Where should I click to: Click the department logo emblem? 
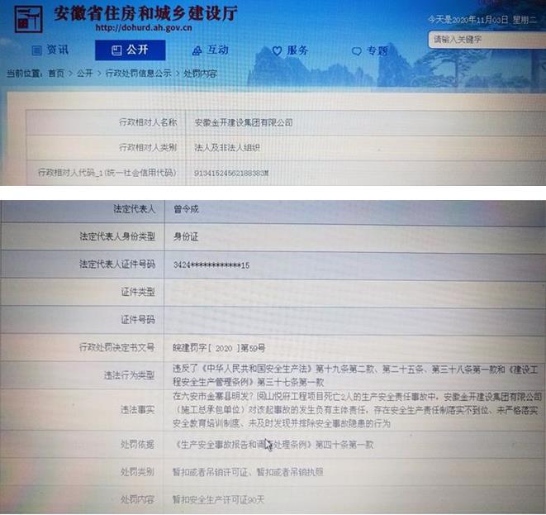point(28,19)
